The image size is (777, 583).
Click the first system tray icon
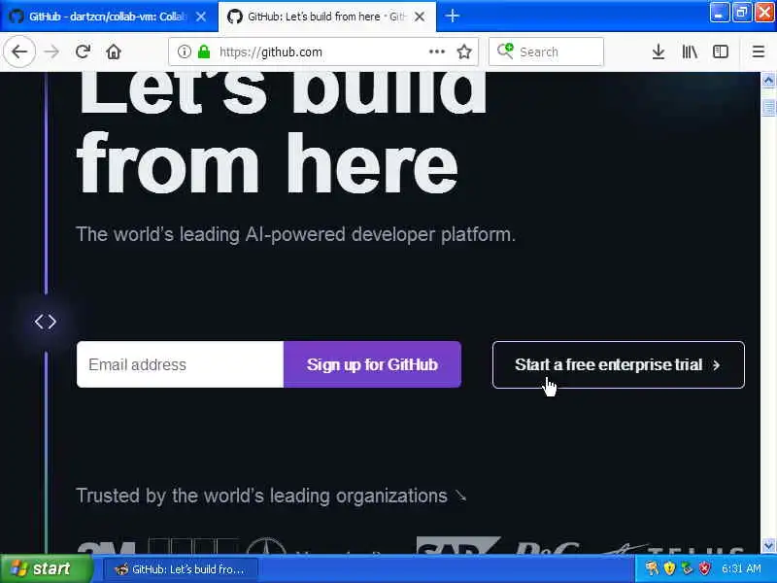pyautogui.click(x=652, y=568)
